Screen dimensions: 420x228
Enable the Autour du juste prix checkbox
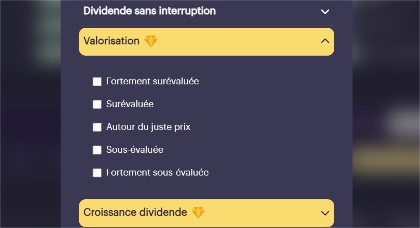point(97,127)
